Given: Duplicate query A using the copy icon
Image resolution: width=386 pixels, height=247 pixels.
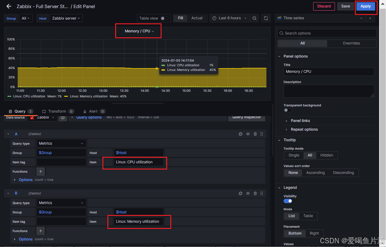Looking at the screenshot, I should pos(241,134).
